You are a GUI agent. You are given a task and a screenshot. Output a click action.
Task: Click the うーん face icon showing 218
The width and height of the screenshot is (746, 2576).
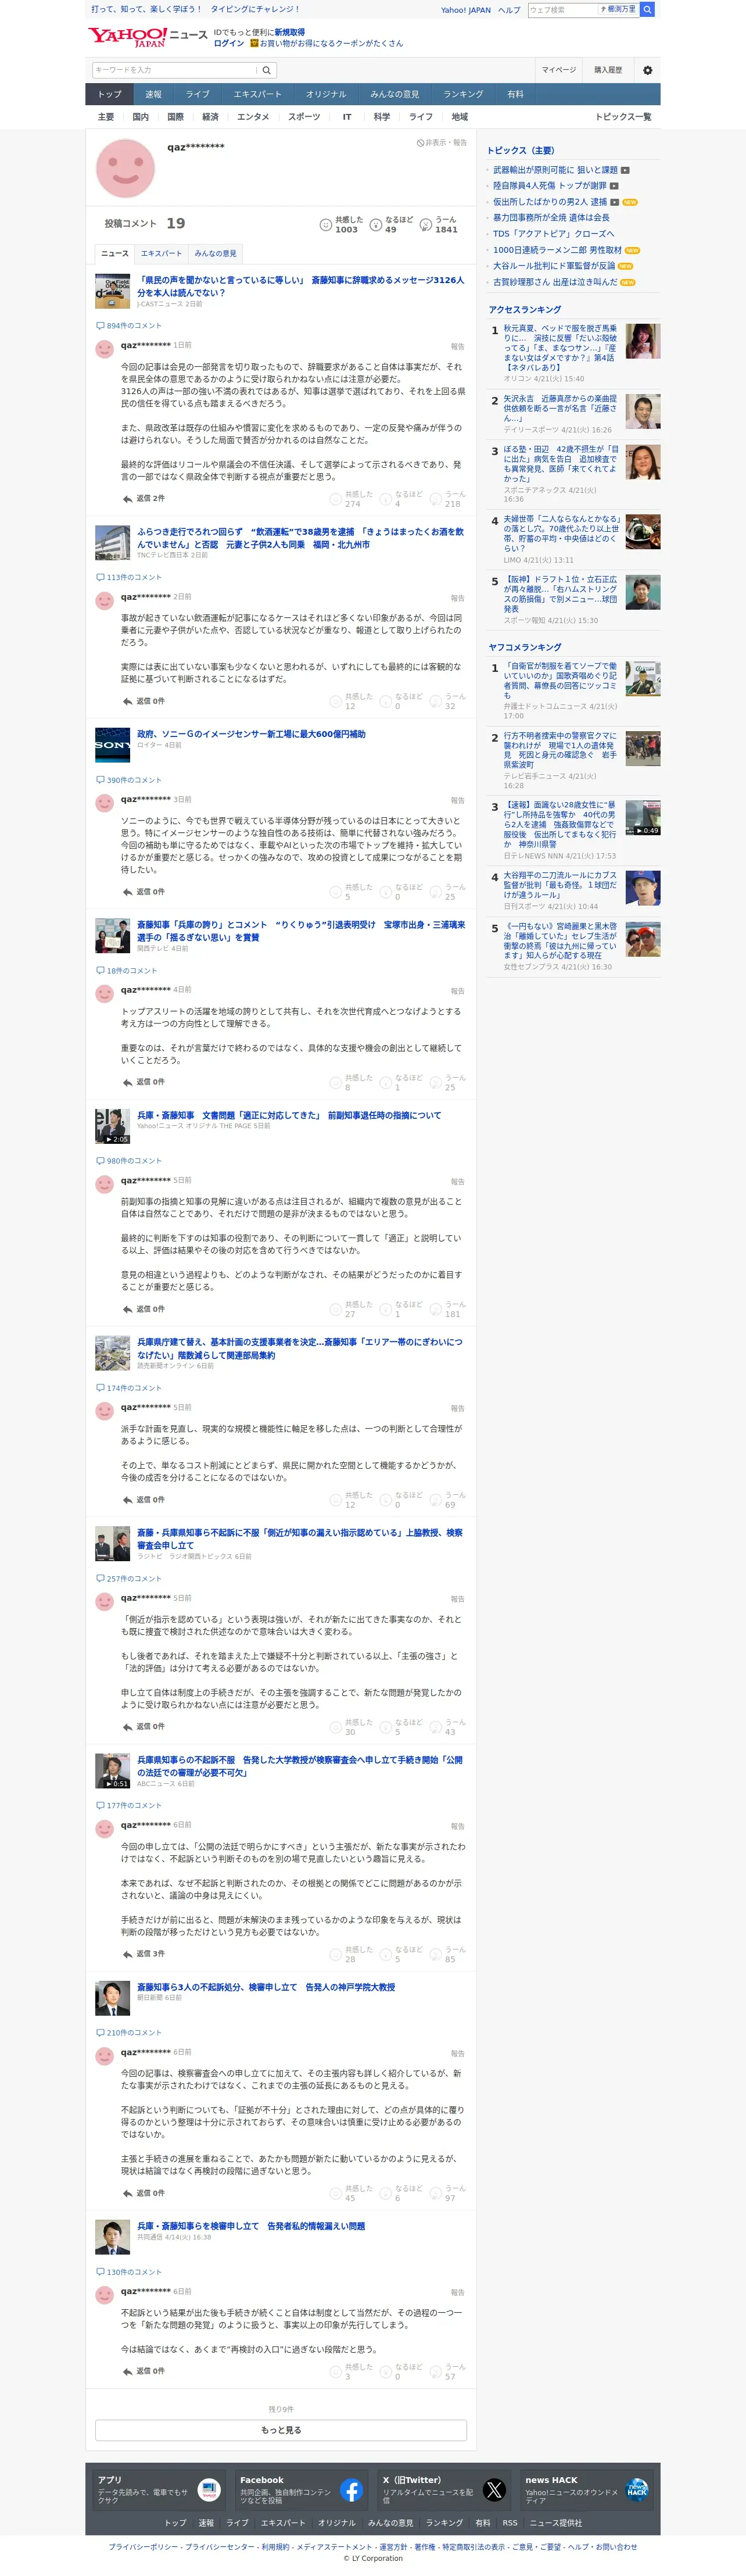click(x=436, y=499)
